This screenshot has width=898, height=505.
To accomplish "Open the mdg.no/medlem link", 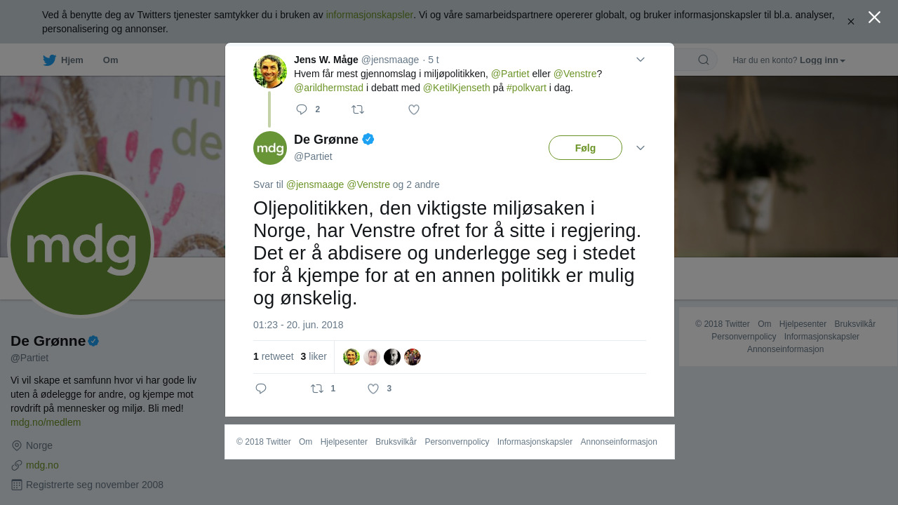I will (46, 422).
